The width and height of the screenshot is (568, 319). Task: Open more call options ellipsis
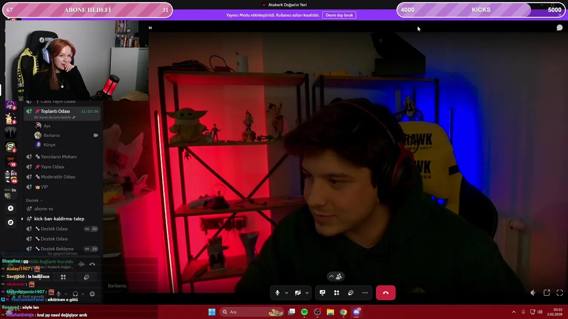365,293
